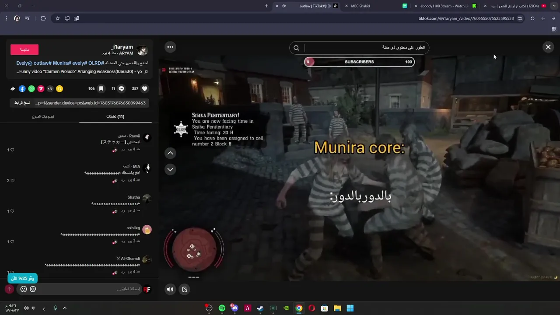Open the Chrome profile avatar
The height and width of the screenshot is (315, 560).
(17, 18)
